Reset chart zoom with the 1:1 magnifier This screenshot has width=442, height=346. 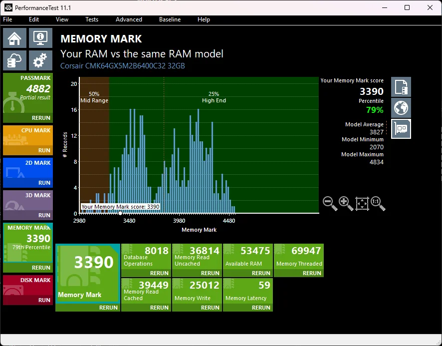pos(378,204)
